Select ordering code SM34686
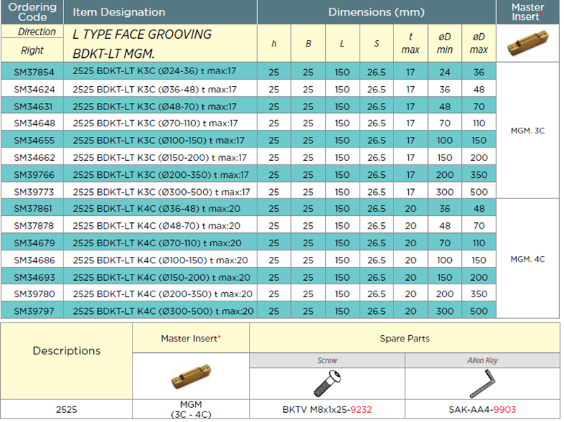564x422 pixels. (35, 260)
